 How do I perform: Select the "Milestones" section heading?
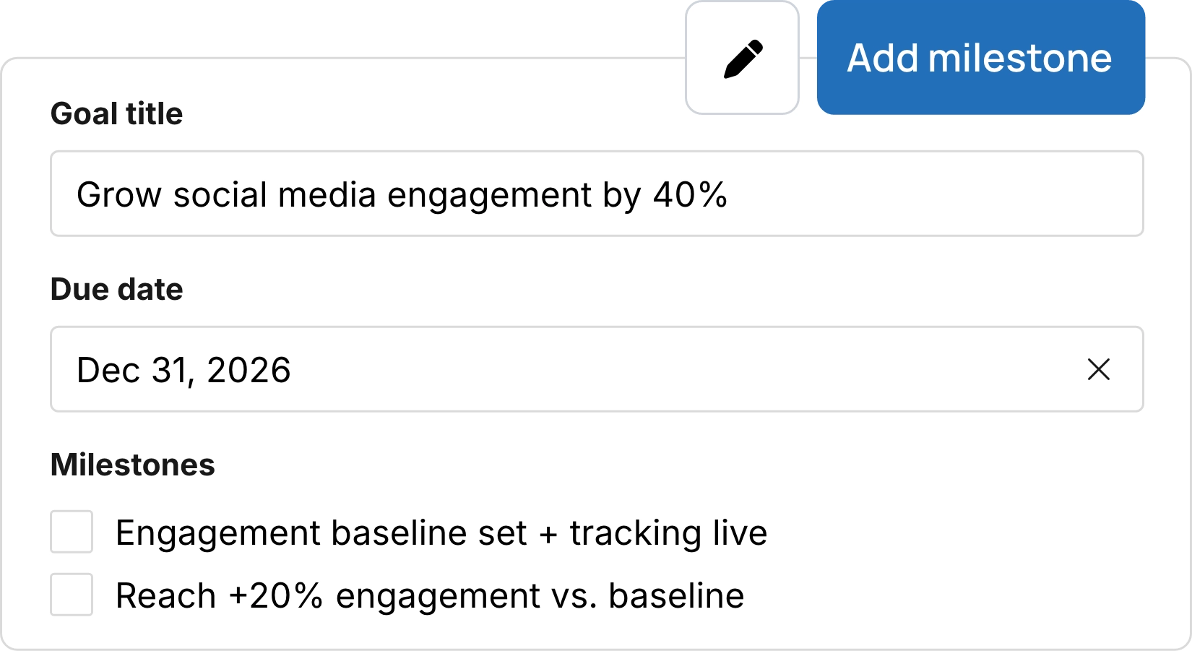(x=132, y=465)
